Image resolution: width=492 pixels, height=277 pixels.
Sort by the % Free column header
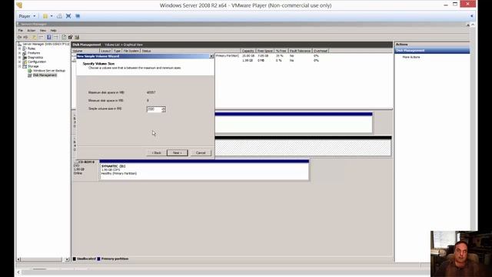point(281,51)
